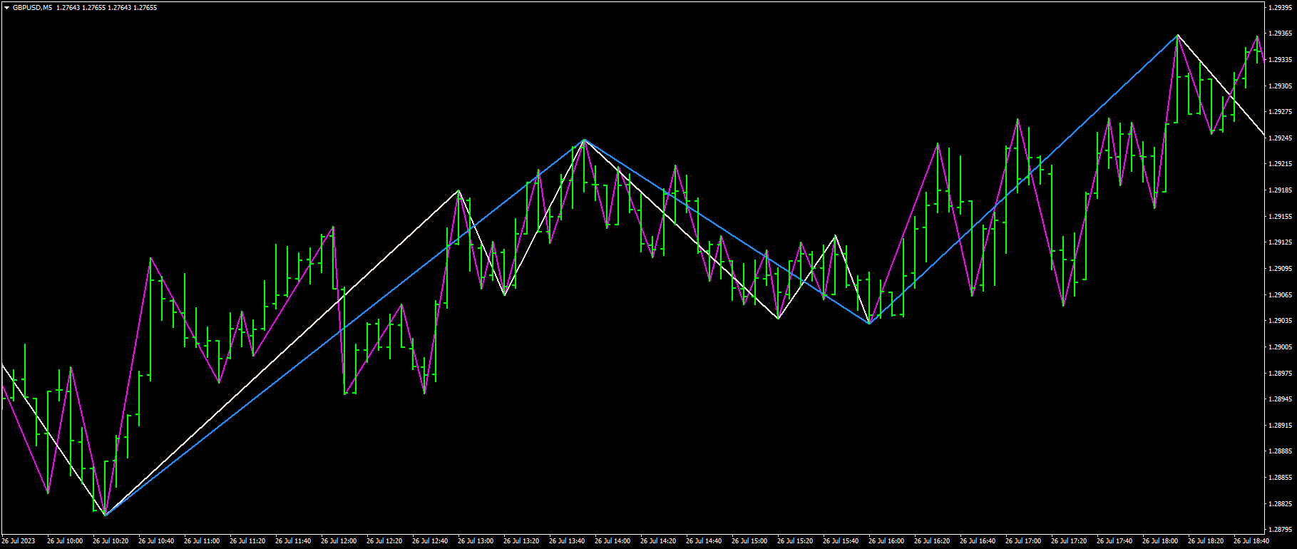This screenshot has height=549, width=1297.
Task: Select the 26 Jul 13:40 time label
Action: tap(567, 541)
